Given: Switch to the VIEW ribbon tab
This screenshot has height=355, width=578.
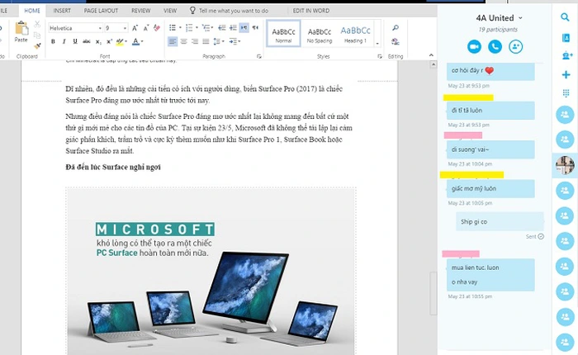Looking at the screenshot, I should point(170,11).
